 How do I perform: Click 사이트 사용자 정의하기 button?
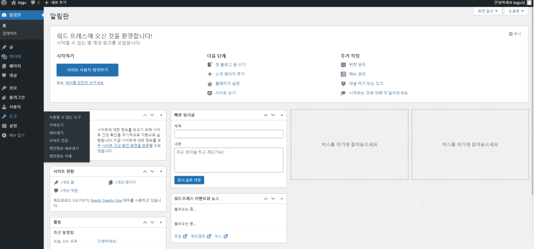(x=87, y=70)
